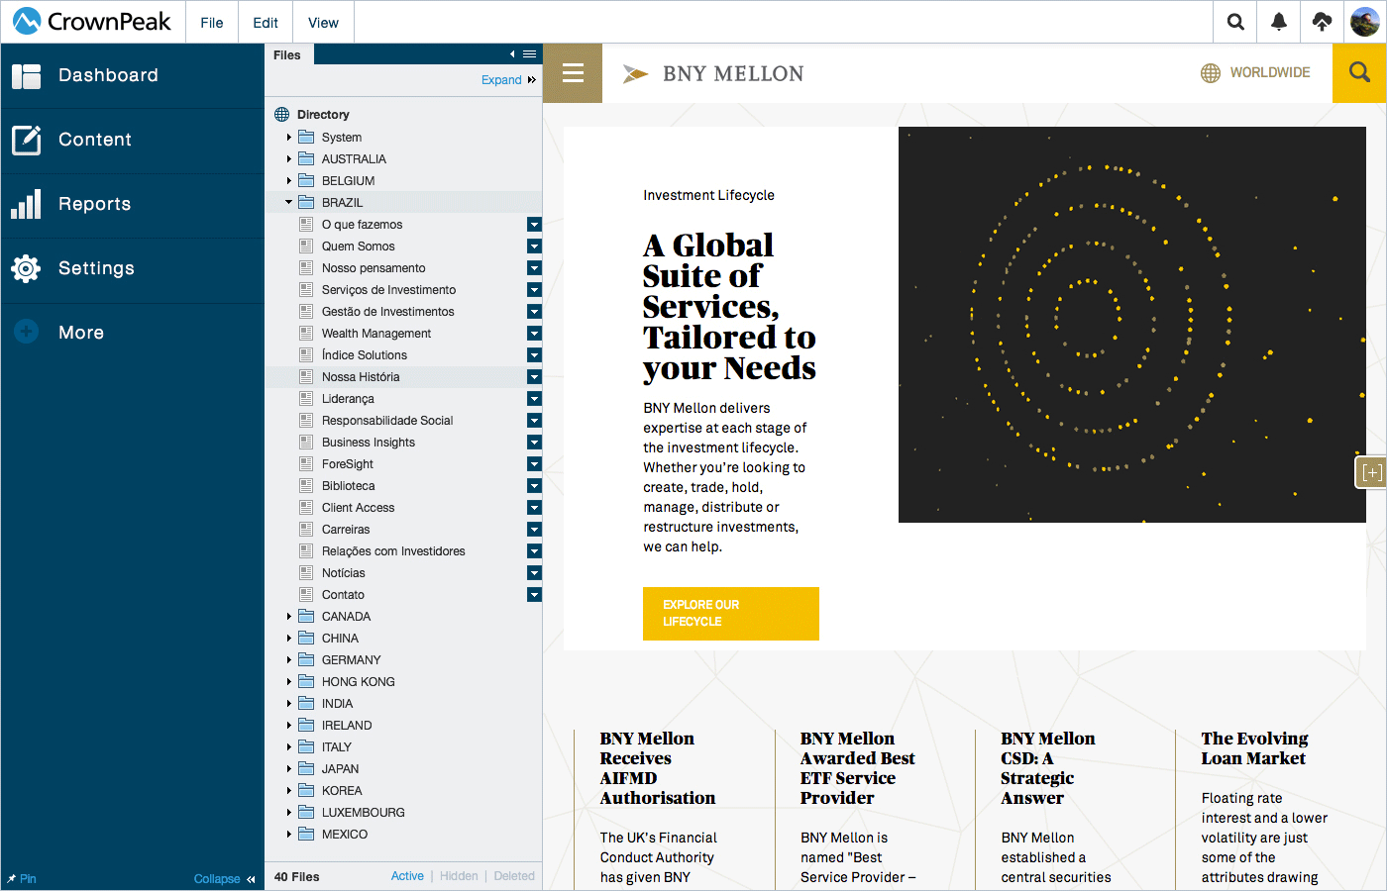Select the Índice Solutions page
The height and width of the screenshot is (891, 1387).
pyautogui.click(x=404, y=355)
